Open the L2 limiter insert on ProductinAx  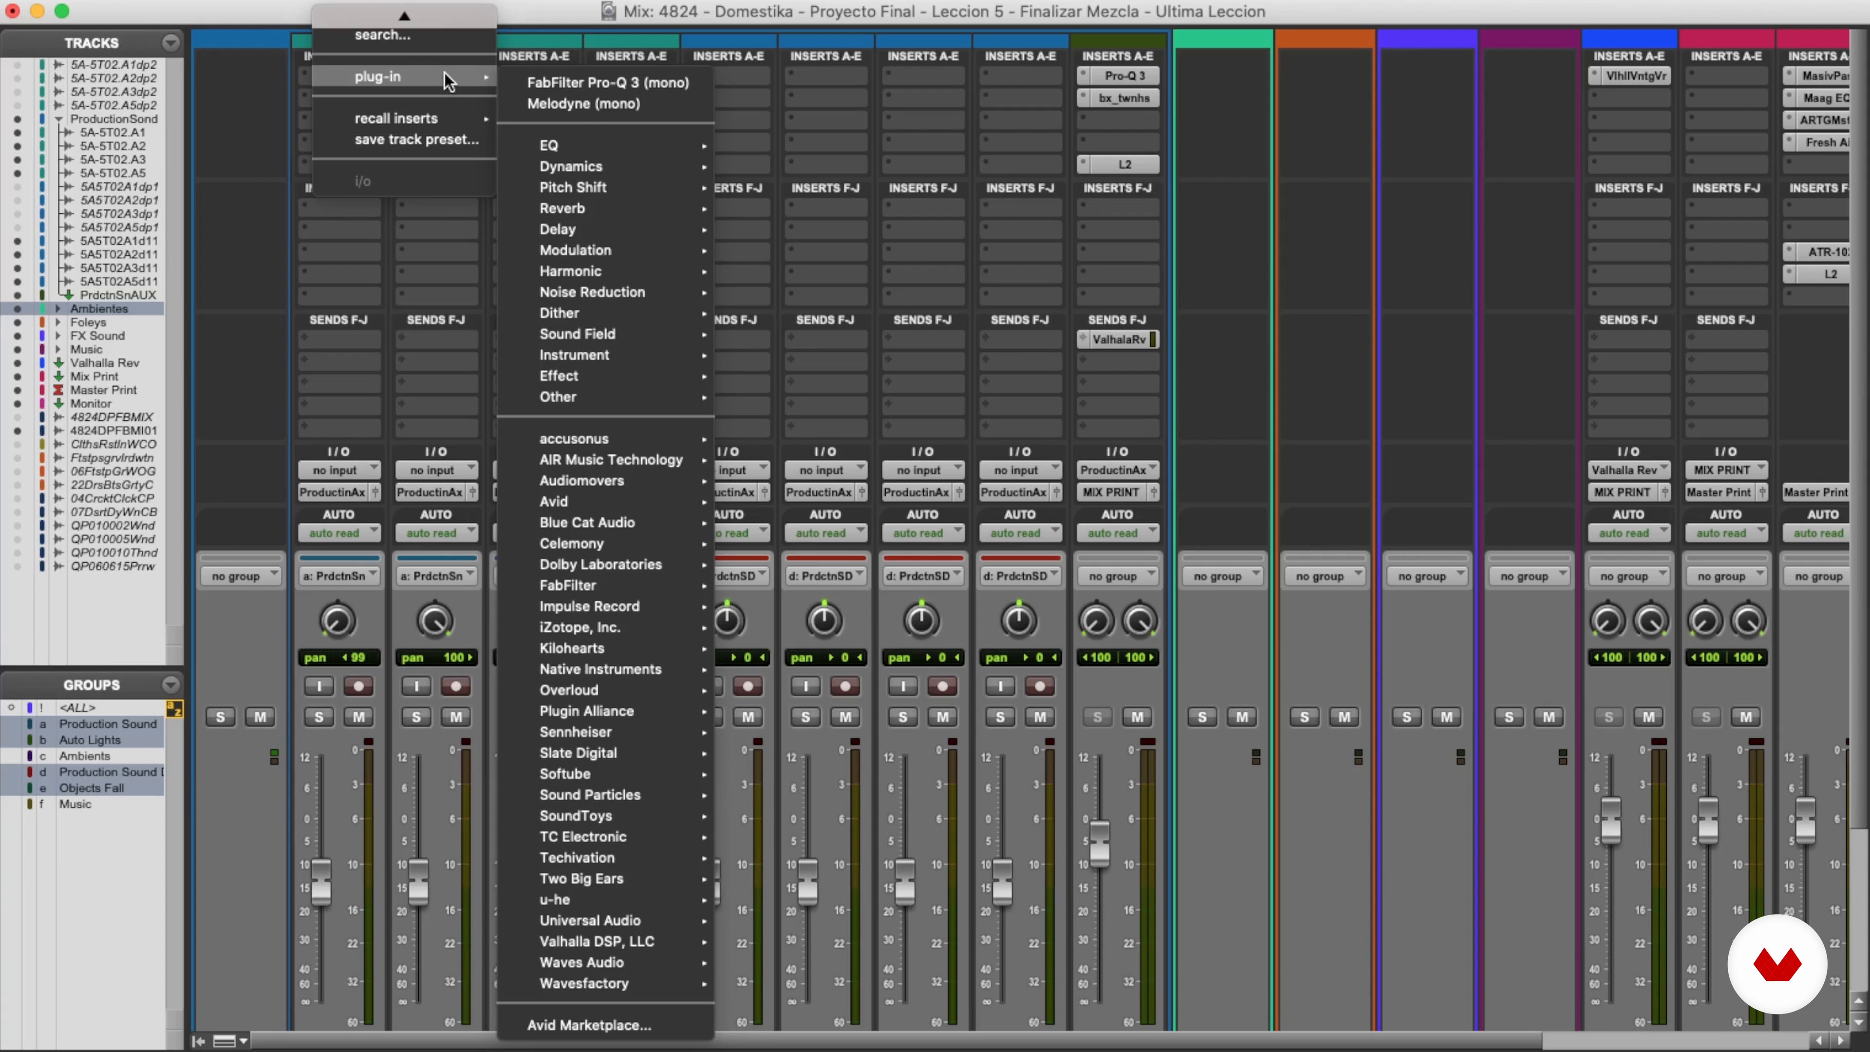pyautogui.click(x=1124, y=164)
